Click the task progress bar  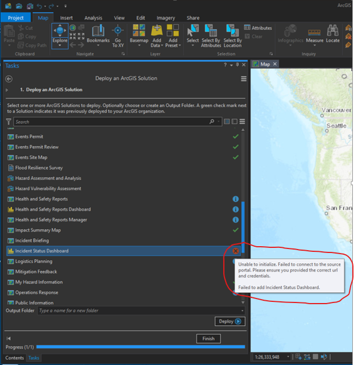pos(140,347)
